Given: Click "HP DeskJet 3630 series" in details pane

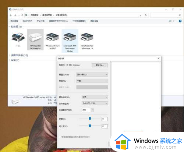Looking at the screenshot, I should (x=34, y=98).
